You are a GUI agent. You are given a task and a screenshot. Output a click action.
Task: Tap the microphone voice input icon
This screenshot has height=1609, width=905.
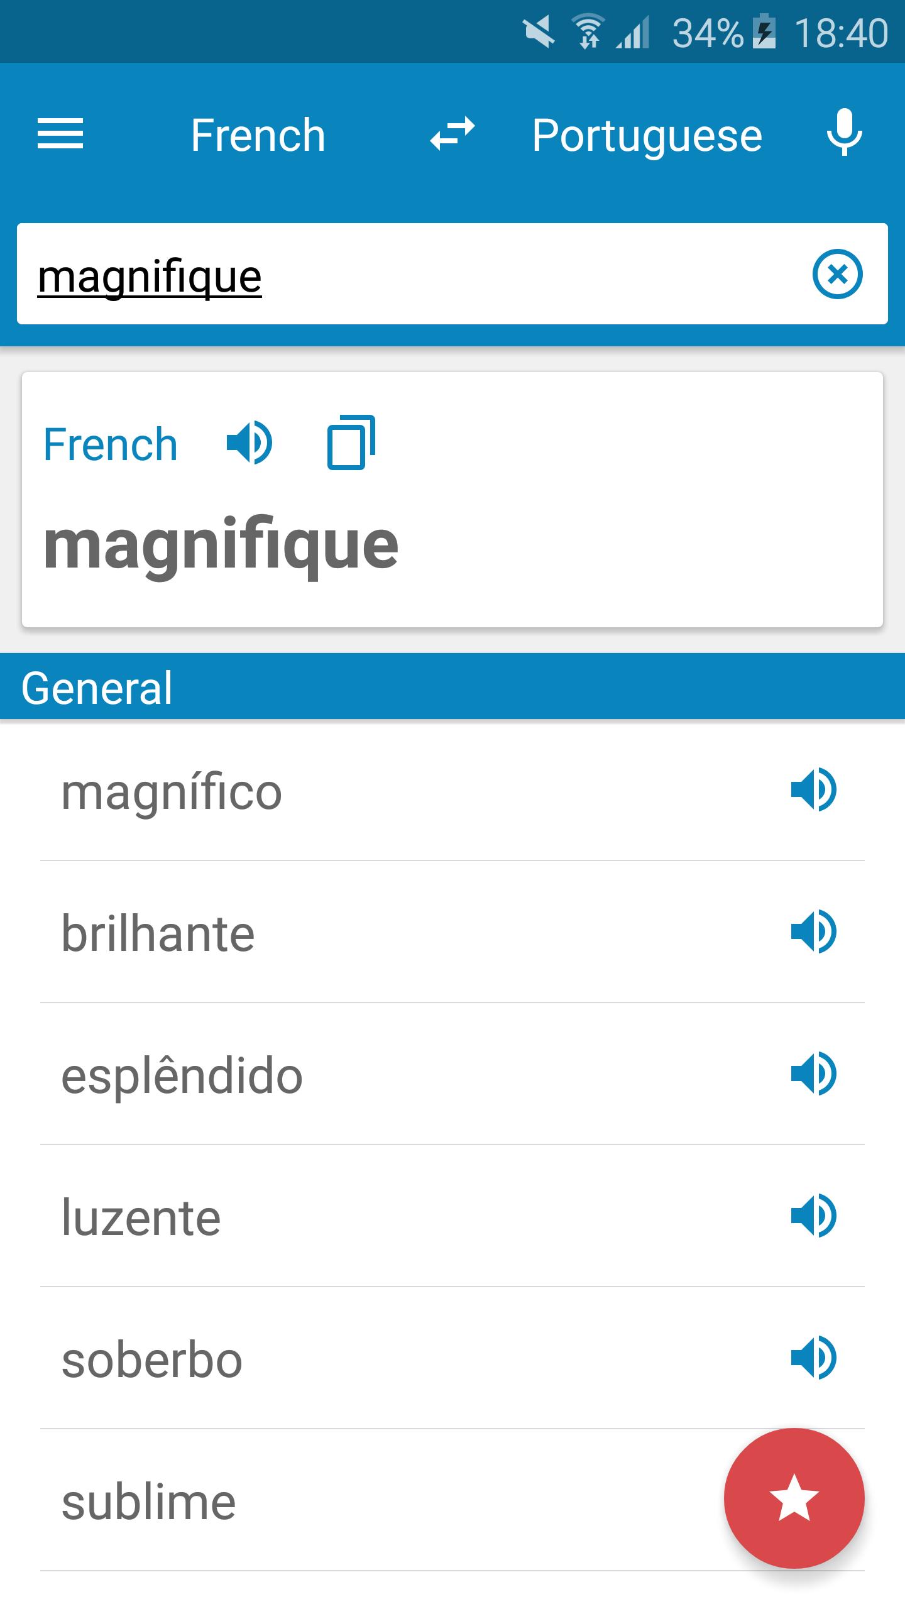pyautogui.click(x=844, y=133)
